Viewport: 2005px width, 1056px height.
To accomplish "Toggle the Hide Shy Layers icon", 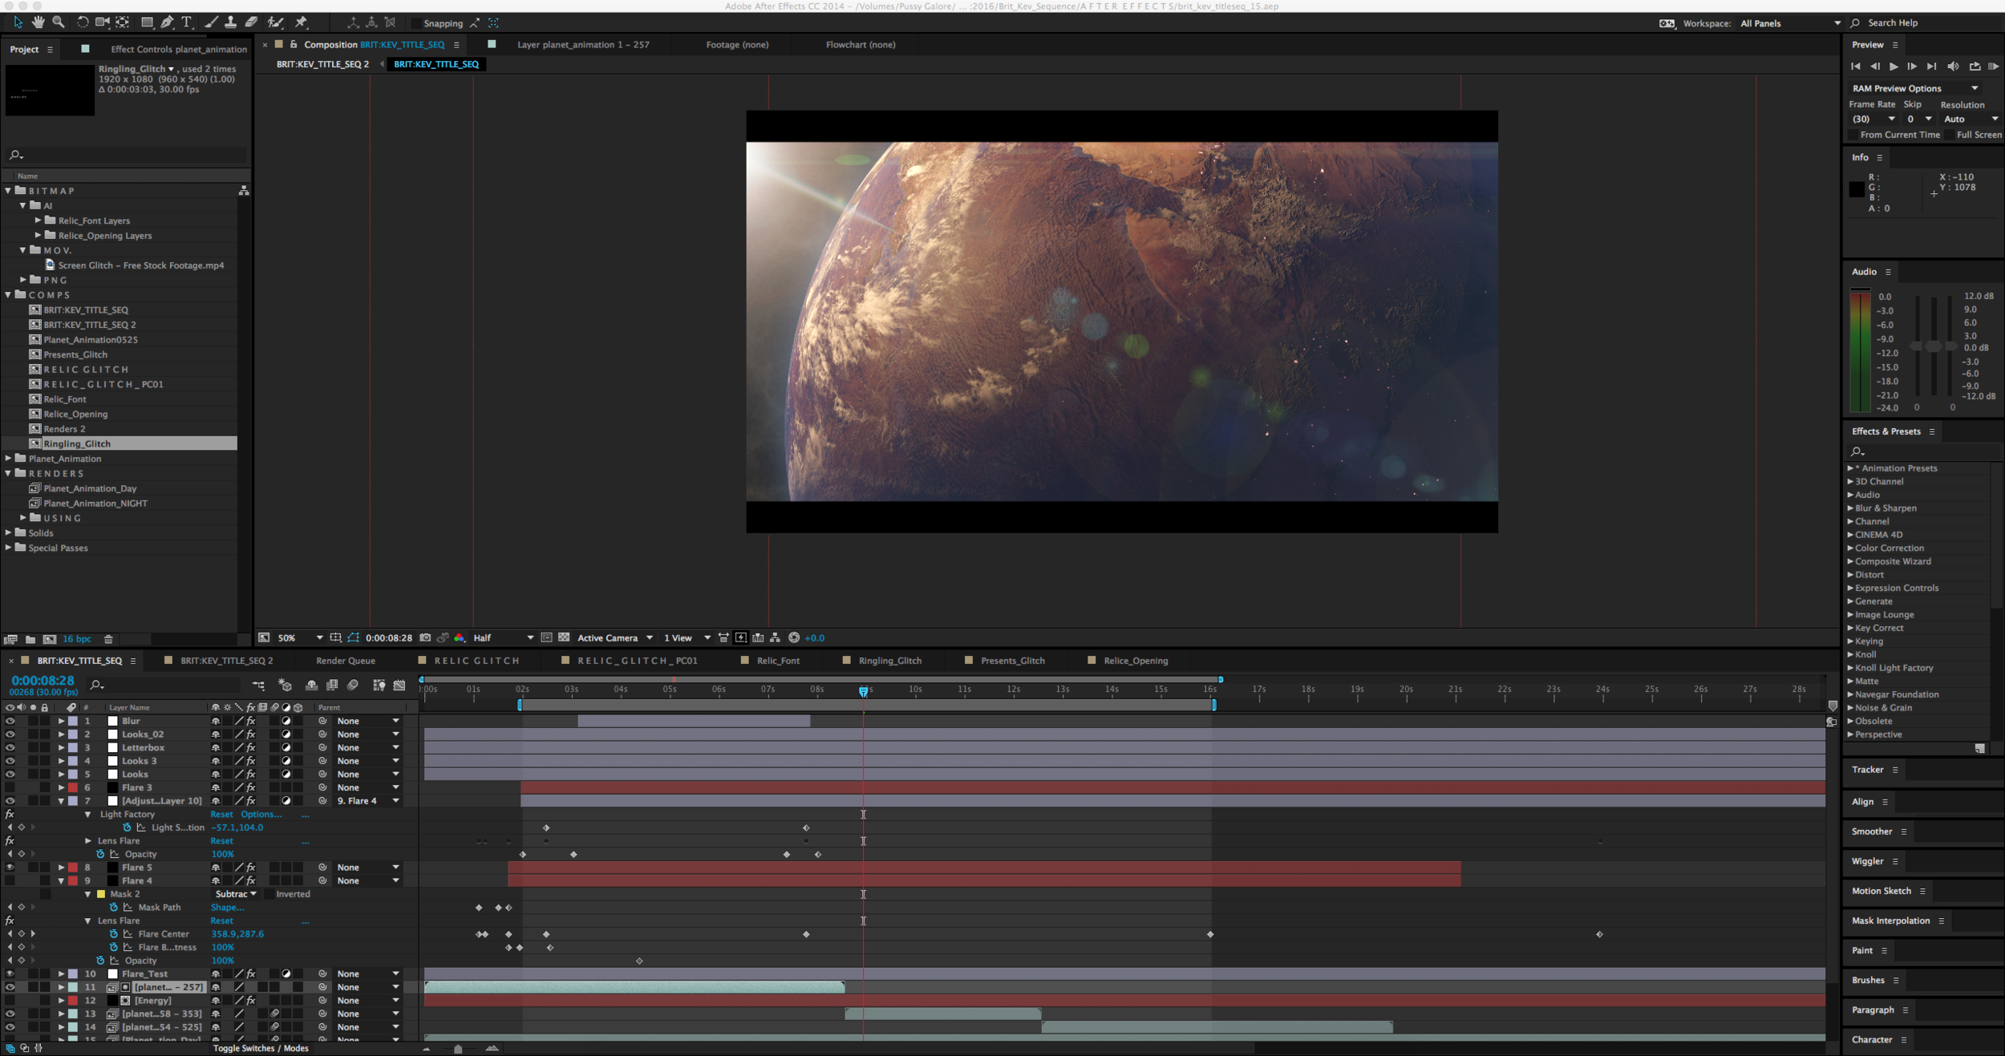I will point(311,686).
